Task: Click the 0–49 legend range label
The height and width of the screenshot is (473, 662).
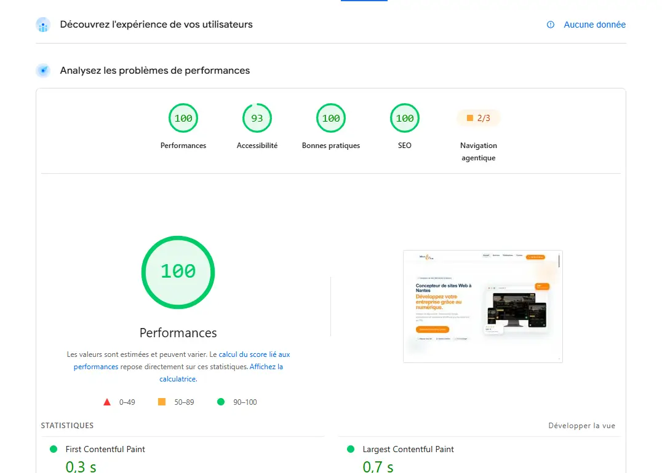Action: tap(127, 402)
